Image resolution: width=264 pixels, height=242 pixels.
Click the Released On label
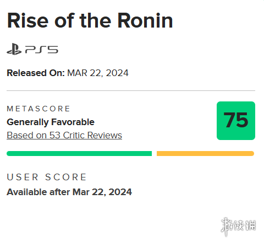[36, 73]
